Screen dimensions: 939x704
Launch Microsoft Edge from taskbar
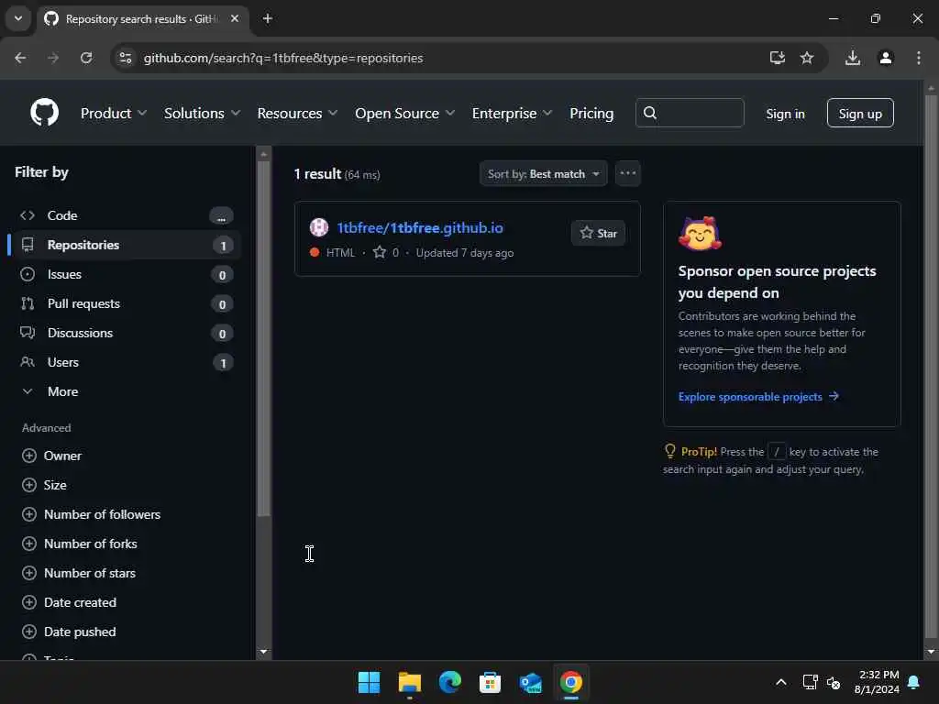[449, 682]
